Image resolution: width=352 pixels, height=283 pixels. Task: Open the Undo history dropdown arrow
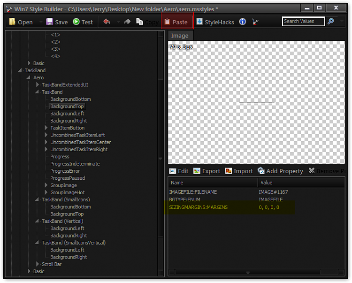118,22
